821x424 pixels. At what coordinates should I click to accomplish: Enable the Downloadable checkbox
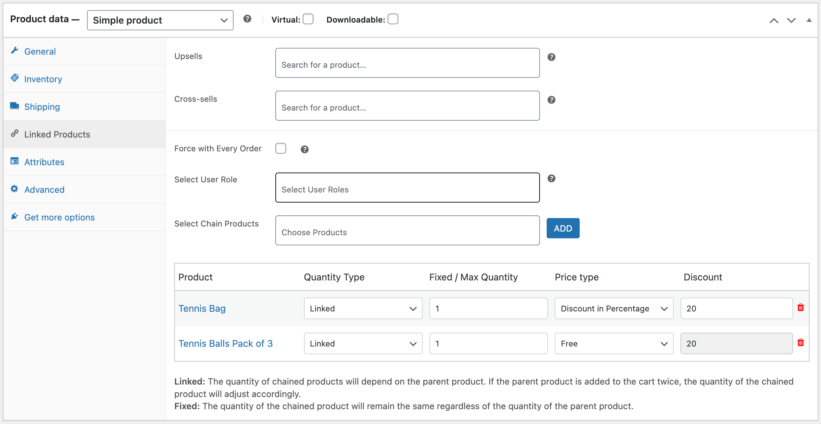[x=393, y=19]
